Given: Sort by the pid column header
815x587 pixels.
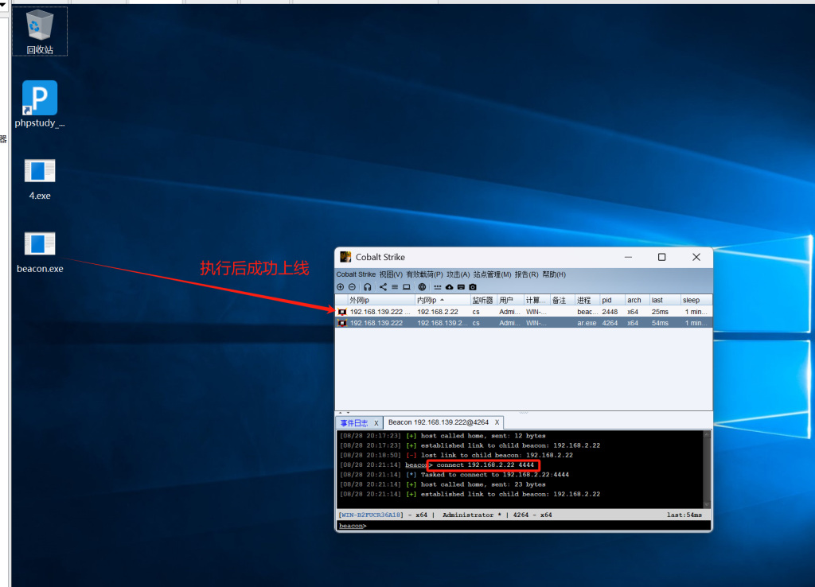Looking at the screenshot, I should coord(612,300).
